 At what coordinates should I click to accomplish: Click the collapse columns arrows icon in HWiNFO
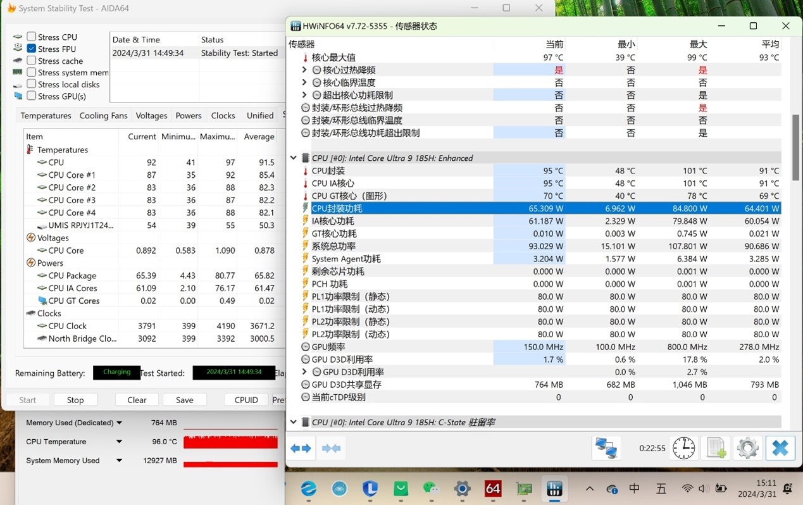coord(331,448)
